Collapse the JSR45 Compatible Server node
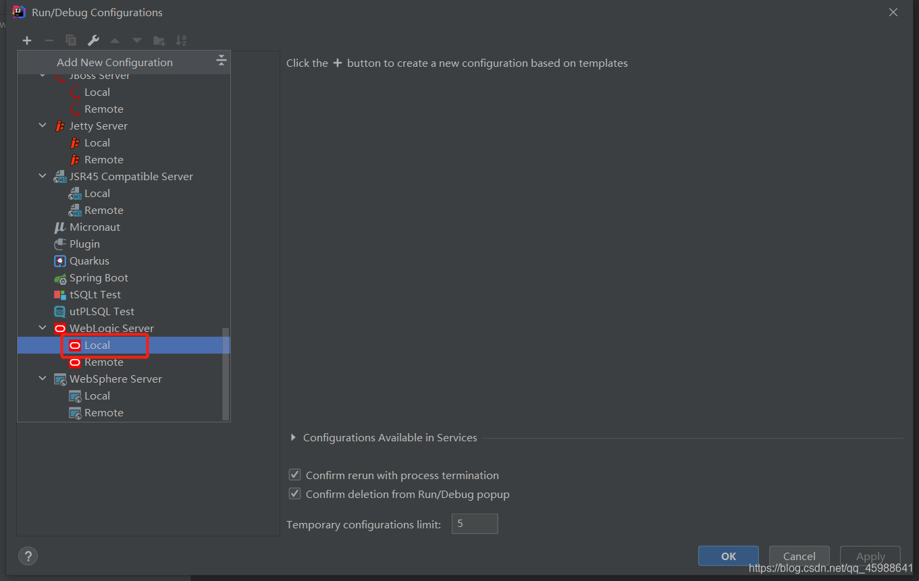 pyautogui.click(x=43, y=176)
